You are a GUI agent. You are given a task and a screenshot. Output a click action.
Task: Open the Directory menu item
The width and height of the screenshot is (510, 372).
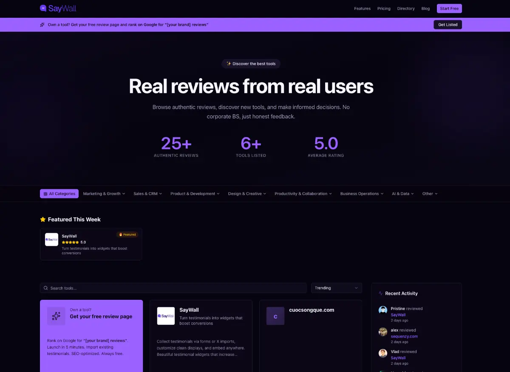click(405, 8)
